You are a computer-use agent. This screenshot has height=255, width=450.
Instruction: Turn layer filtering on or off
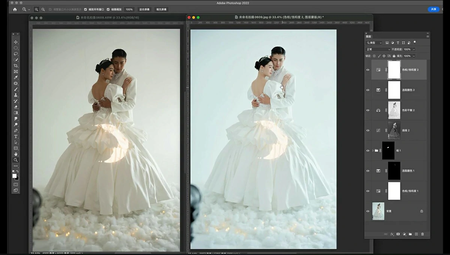[414, 42]
